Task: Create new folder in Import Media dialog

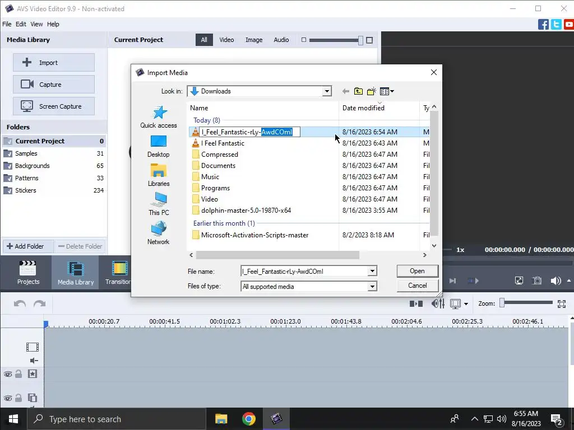Action: 371,91
